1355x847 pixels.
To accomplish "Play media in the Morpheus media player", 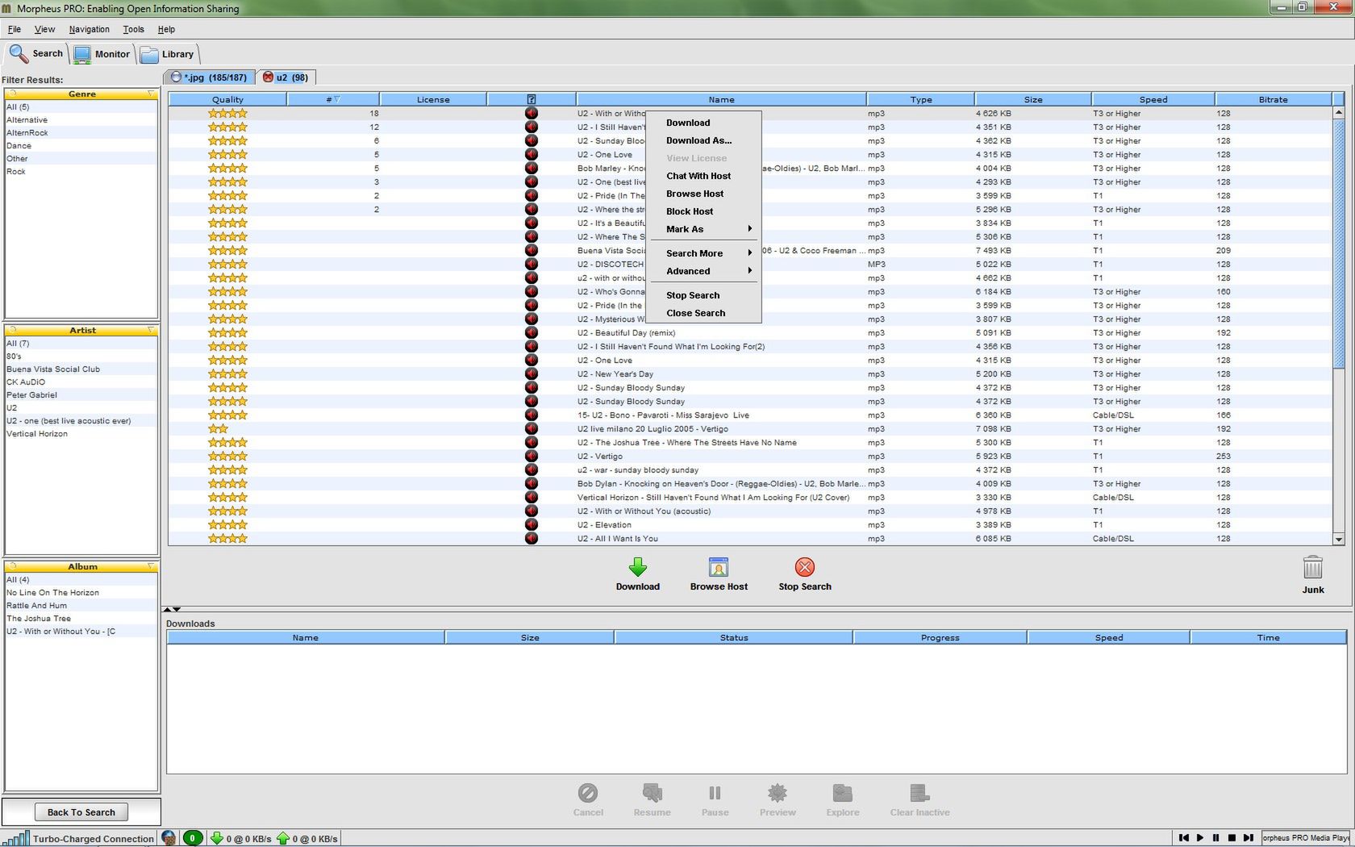I will [x=1200, y=838].
